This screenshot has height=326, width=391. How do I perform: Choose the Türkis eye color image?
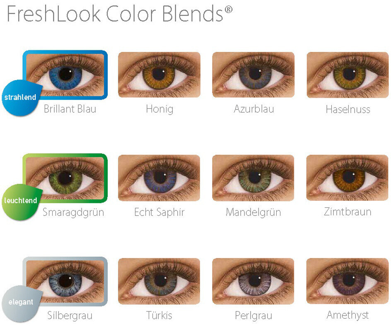(x=159, y=281)
